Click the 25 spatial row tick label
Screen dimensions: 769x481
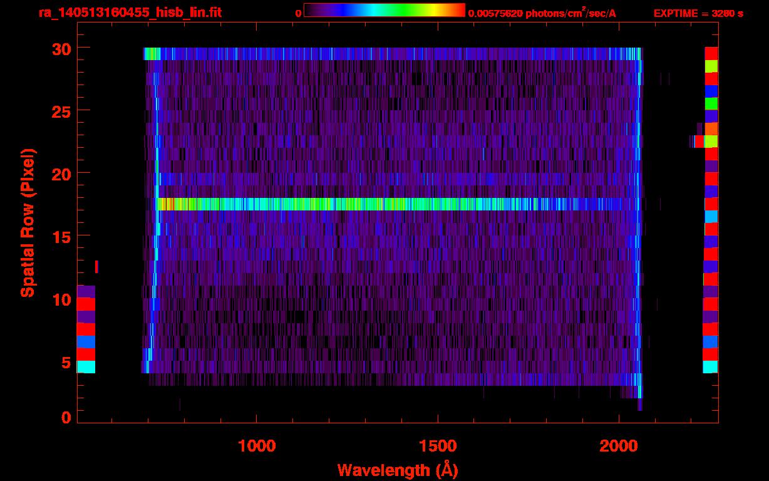point(61,111)
